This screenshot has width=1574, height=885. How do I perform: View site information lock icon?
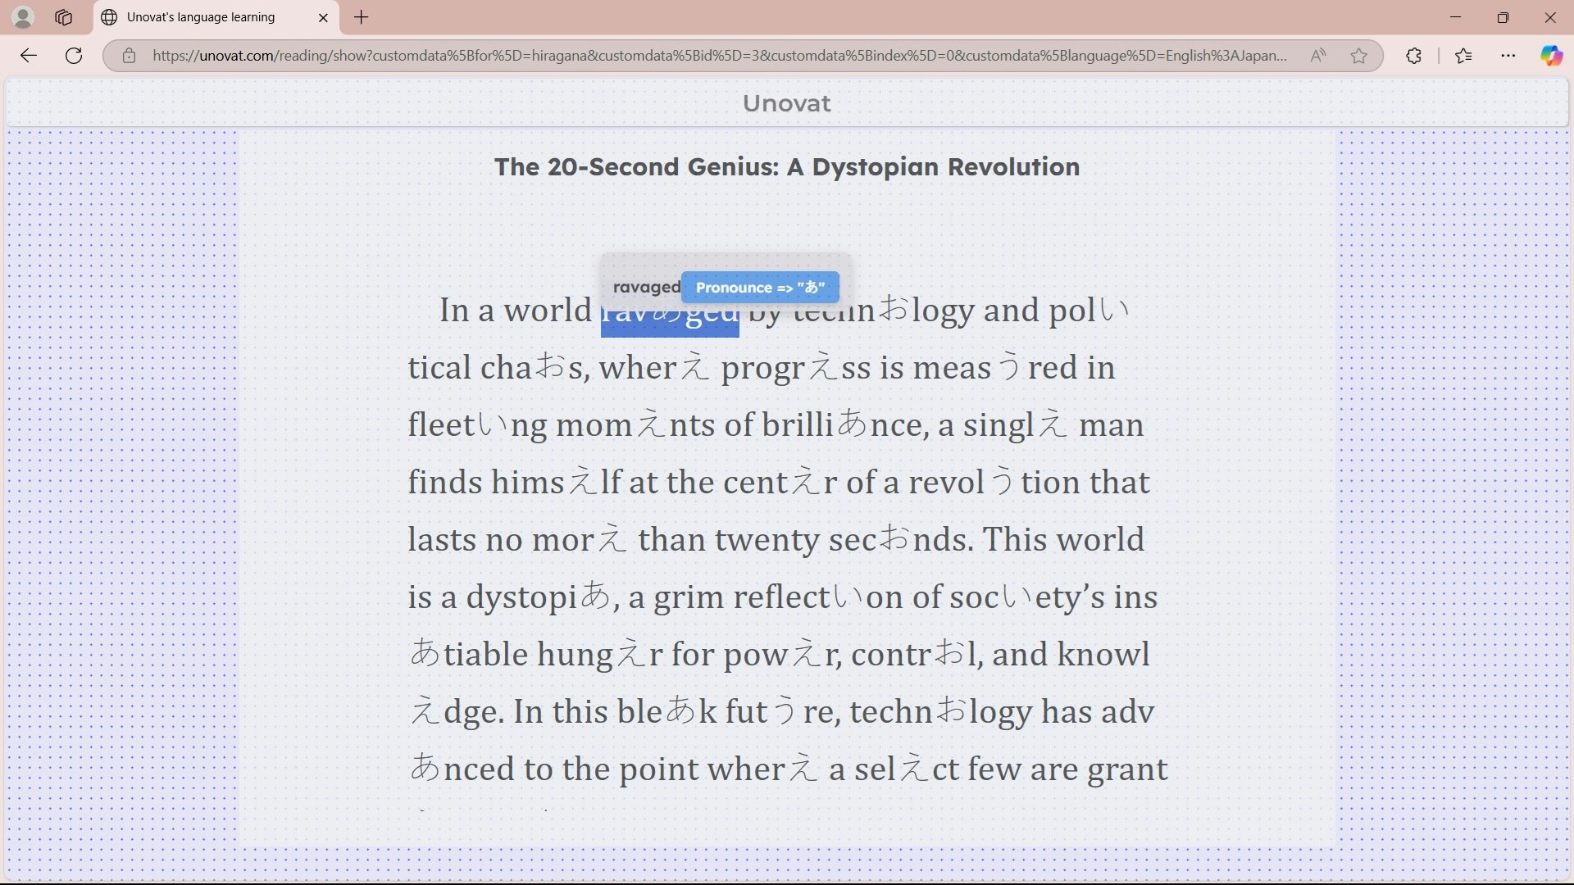[x=129, y=56]
